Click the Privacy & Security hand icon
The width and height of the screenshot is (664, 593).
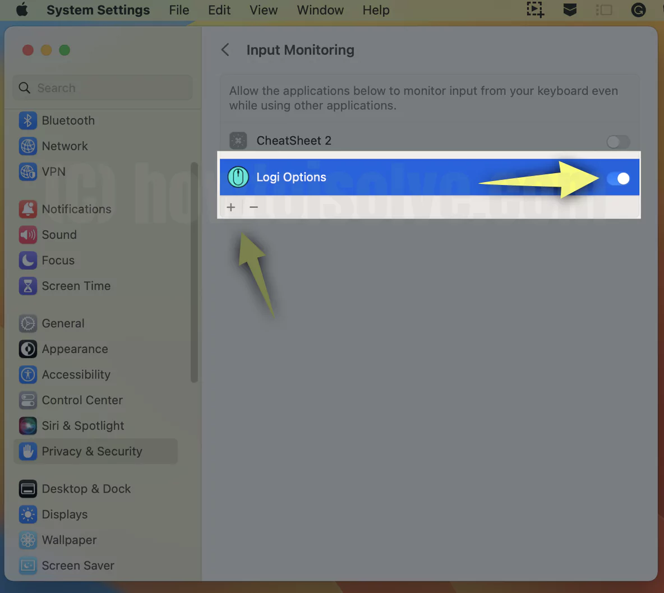(28, 452)
